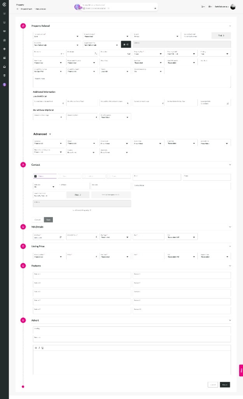Open the Property Type dropdown
This screenshot has height=399, width=243.
pyautogui.click(x=148, y=53)
